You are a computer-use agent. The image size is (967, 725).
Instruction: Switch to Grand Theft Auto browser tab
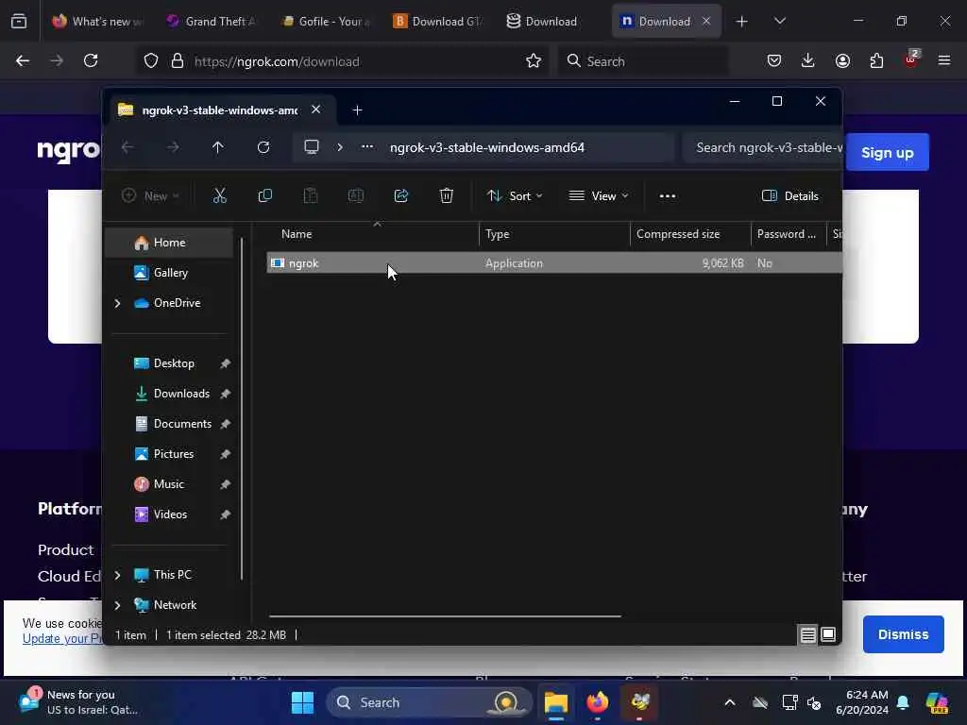click(x=212, y=21)
